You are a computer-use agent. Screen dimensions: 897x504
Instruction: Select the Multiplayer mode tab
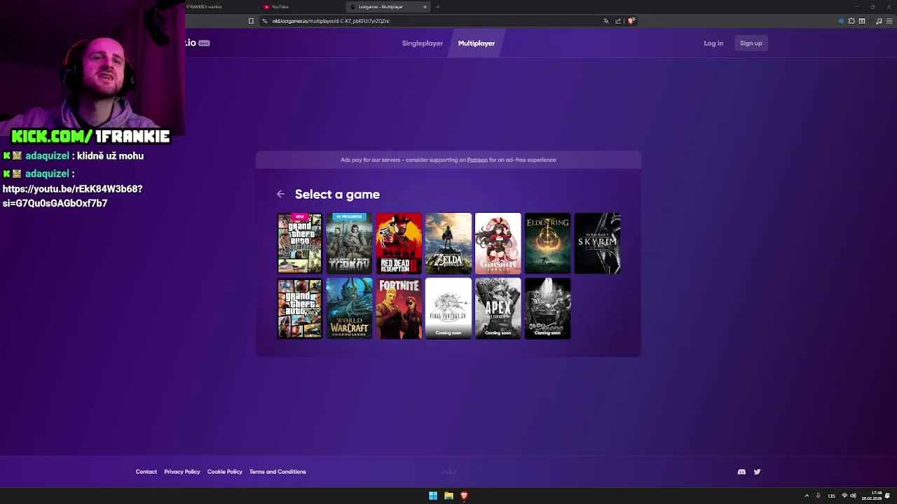point(477,43)
